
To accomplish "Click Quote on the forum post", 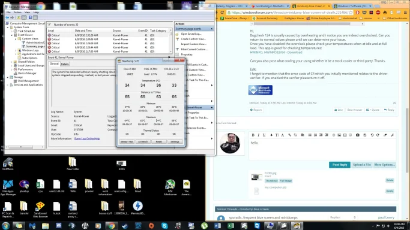I will 373,110.
